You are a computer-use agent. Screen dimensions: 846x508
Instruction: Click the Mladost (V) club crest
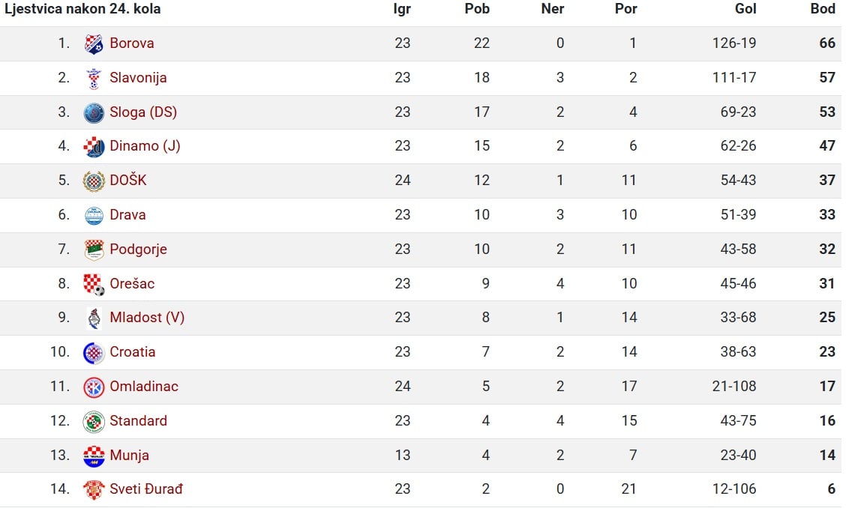pos(94,318)
